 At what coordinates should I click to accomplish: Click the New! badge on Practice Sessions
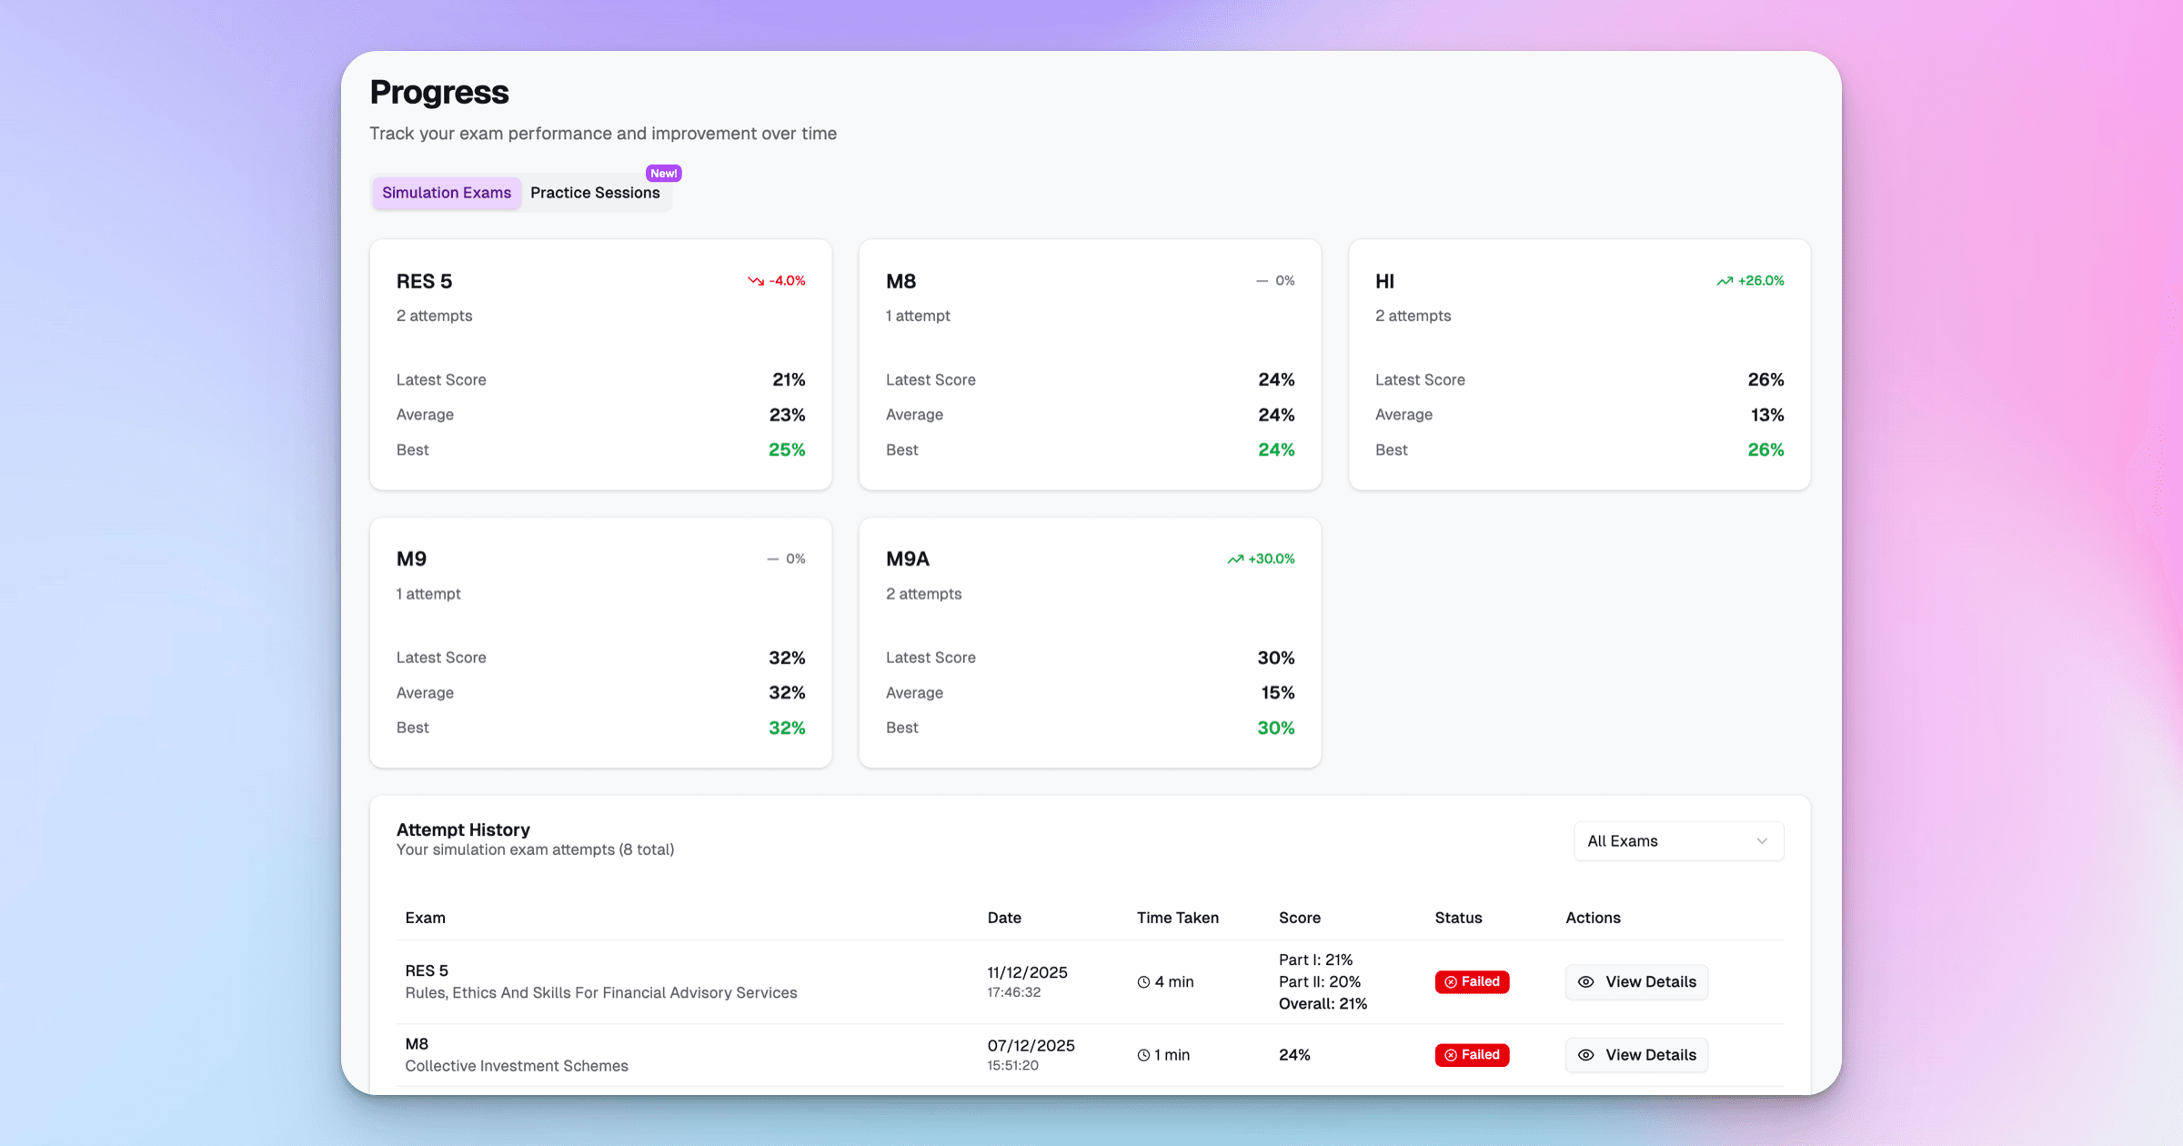[x=663, y=173]
